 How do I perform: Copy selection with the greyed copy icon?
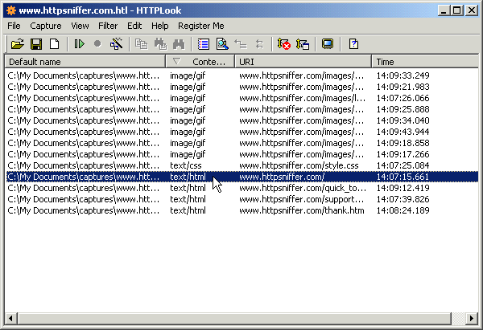(x=142, y=44)
